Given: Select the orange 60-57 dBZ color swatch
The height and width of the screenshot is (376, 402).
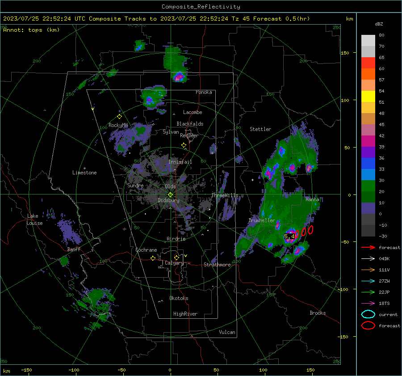Looking at the screenshot, I should pos(368,74).
